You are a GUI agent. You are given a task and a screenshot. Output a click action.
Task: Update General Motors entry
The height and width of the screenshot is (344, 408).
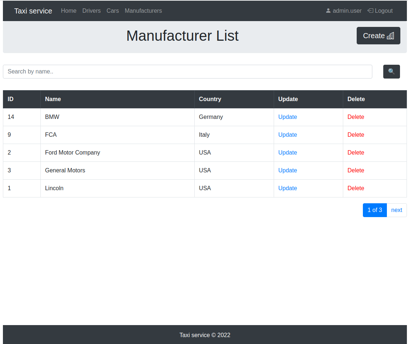(x=288, y=170)
